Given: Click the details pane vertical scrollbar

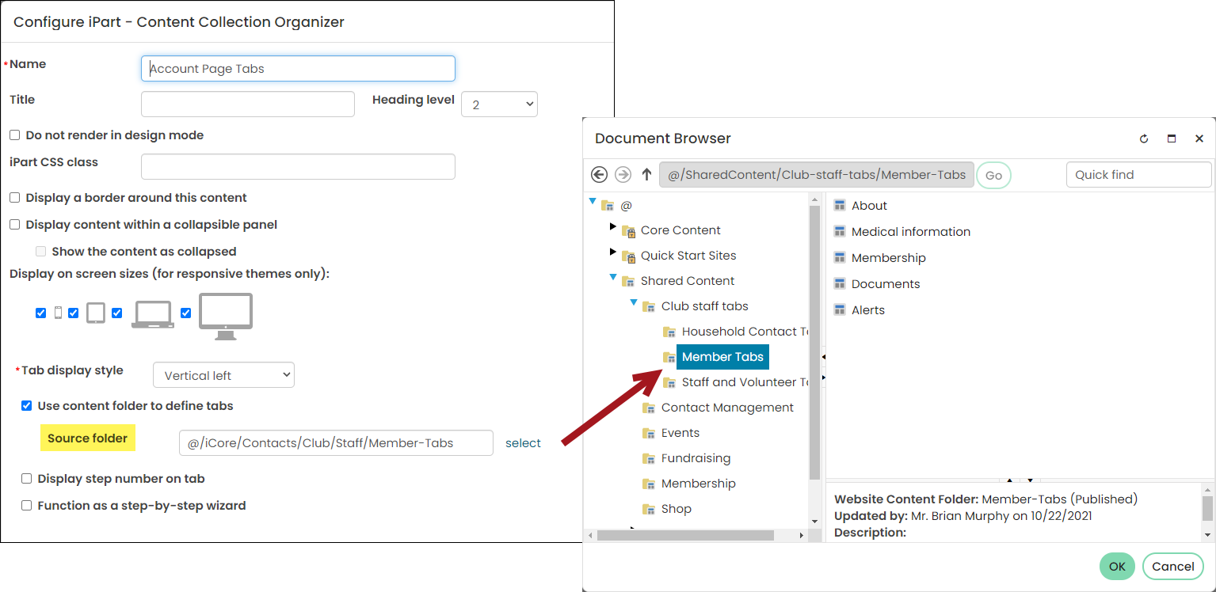Looking at the screenshot, I should [1207, 508].
